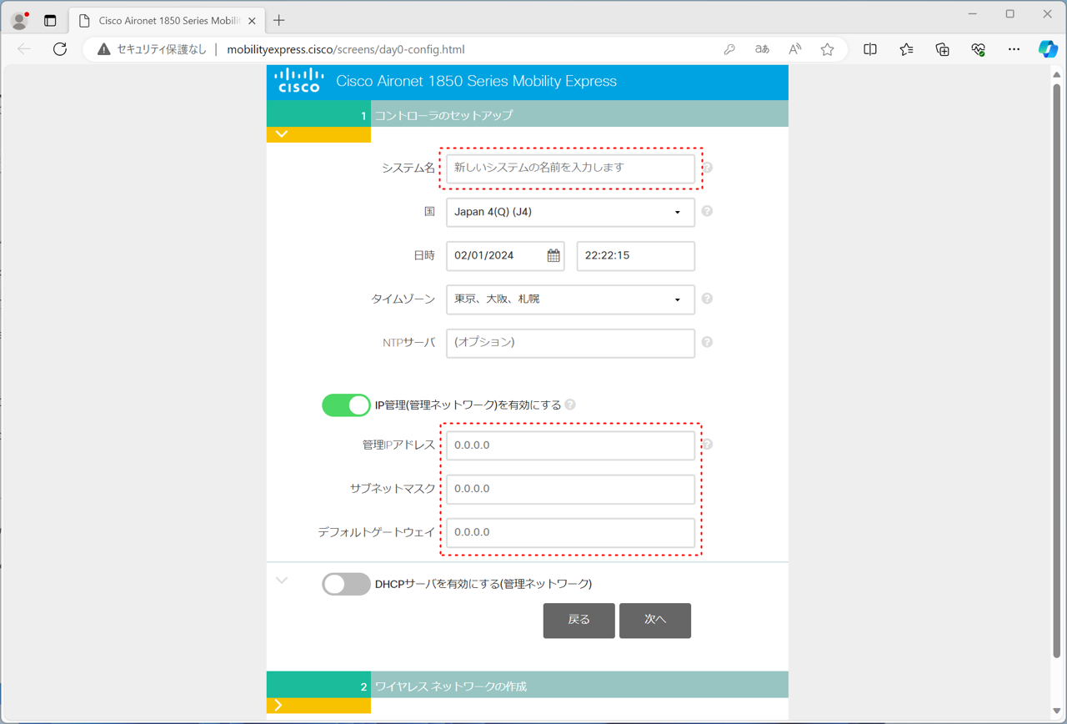Open the Favorites list icon
This screenshot has width=1067, height=724.
(906, 49)
